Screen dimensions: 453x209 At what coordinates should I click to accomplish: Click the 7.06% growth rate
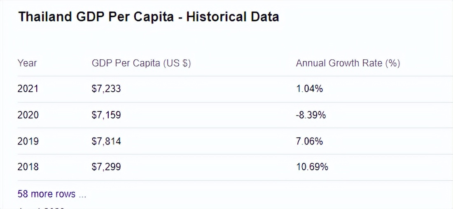(x=309, y=142)
